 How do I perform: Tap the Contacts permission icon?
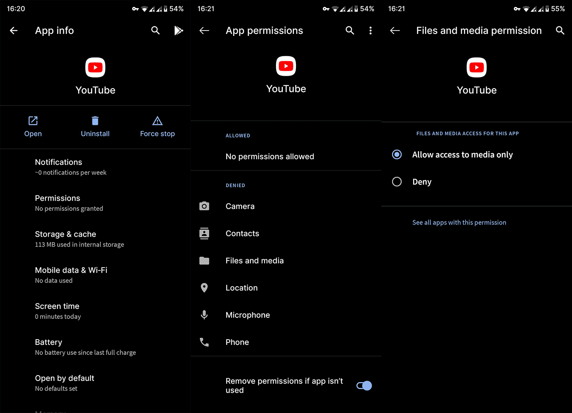tap(204, 233)
